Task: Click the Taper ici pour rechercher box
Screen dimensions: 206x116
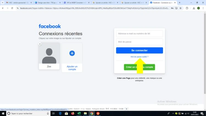Action: 28,113
